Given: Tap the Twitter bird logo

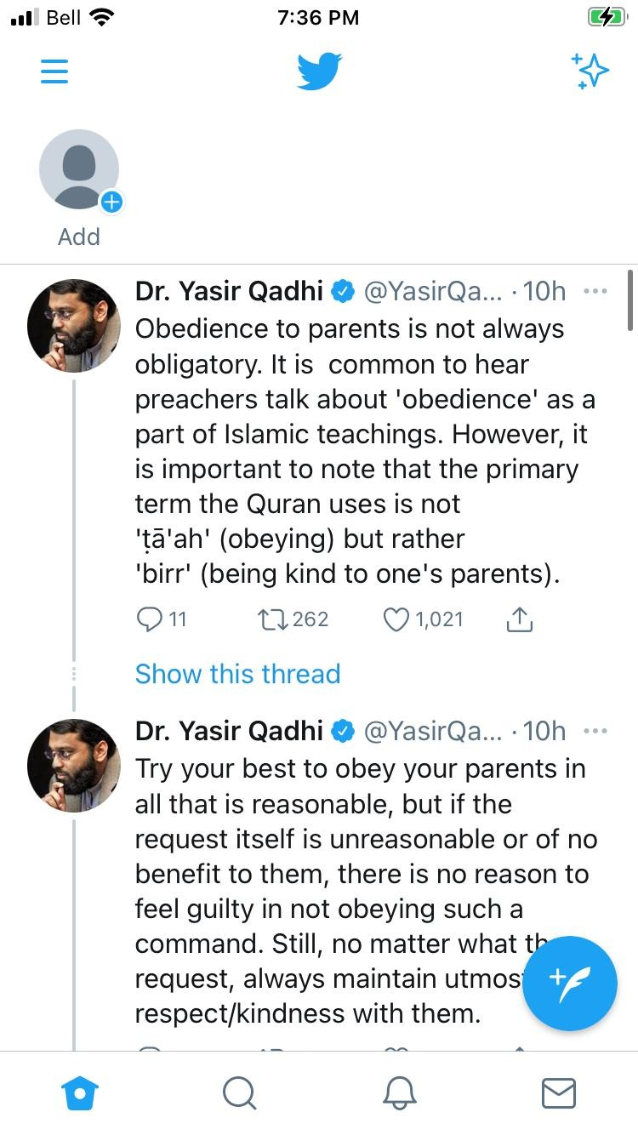Looking at the screenshot, I should pos(319,71).
